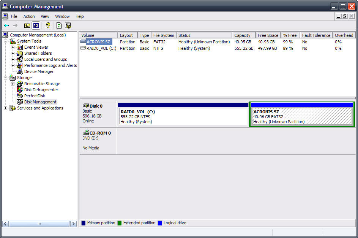The width and height of the screenshot is (358, 238).
Task: Expand the Shared Folders node
Action: click(13, 54)
